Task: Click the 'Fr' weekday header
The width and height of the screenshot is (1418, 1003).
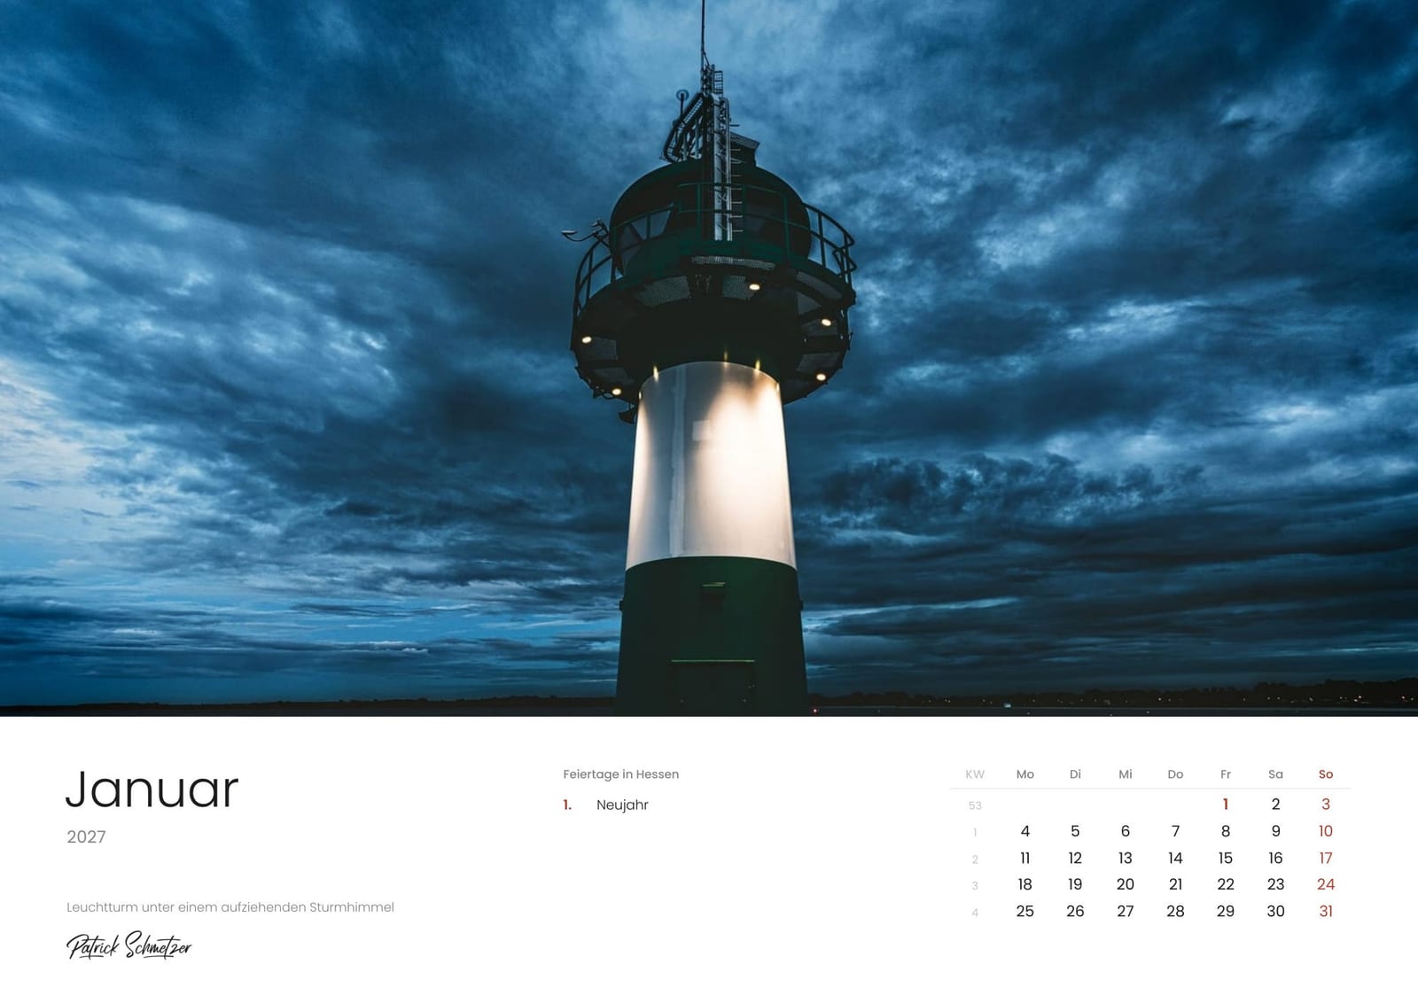Action: point(1226,774)
